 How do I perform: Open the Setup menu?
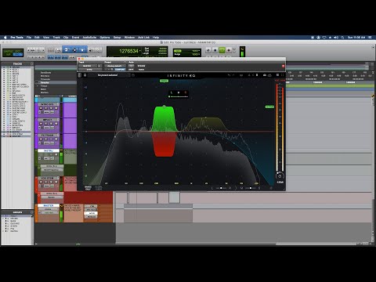117,38
